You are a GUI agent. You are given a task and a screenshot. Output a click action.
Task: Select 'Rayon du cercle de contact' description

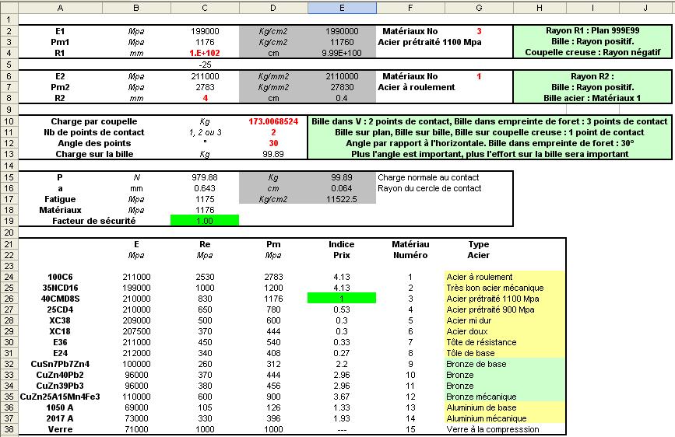430,188
